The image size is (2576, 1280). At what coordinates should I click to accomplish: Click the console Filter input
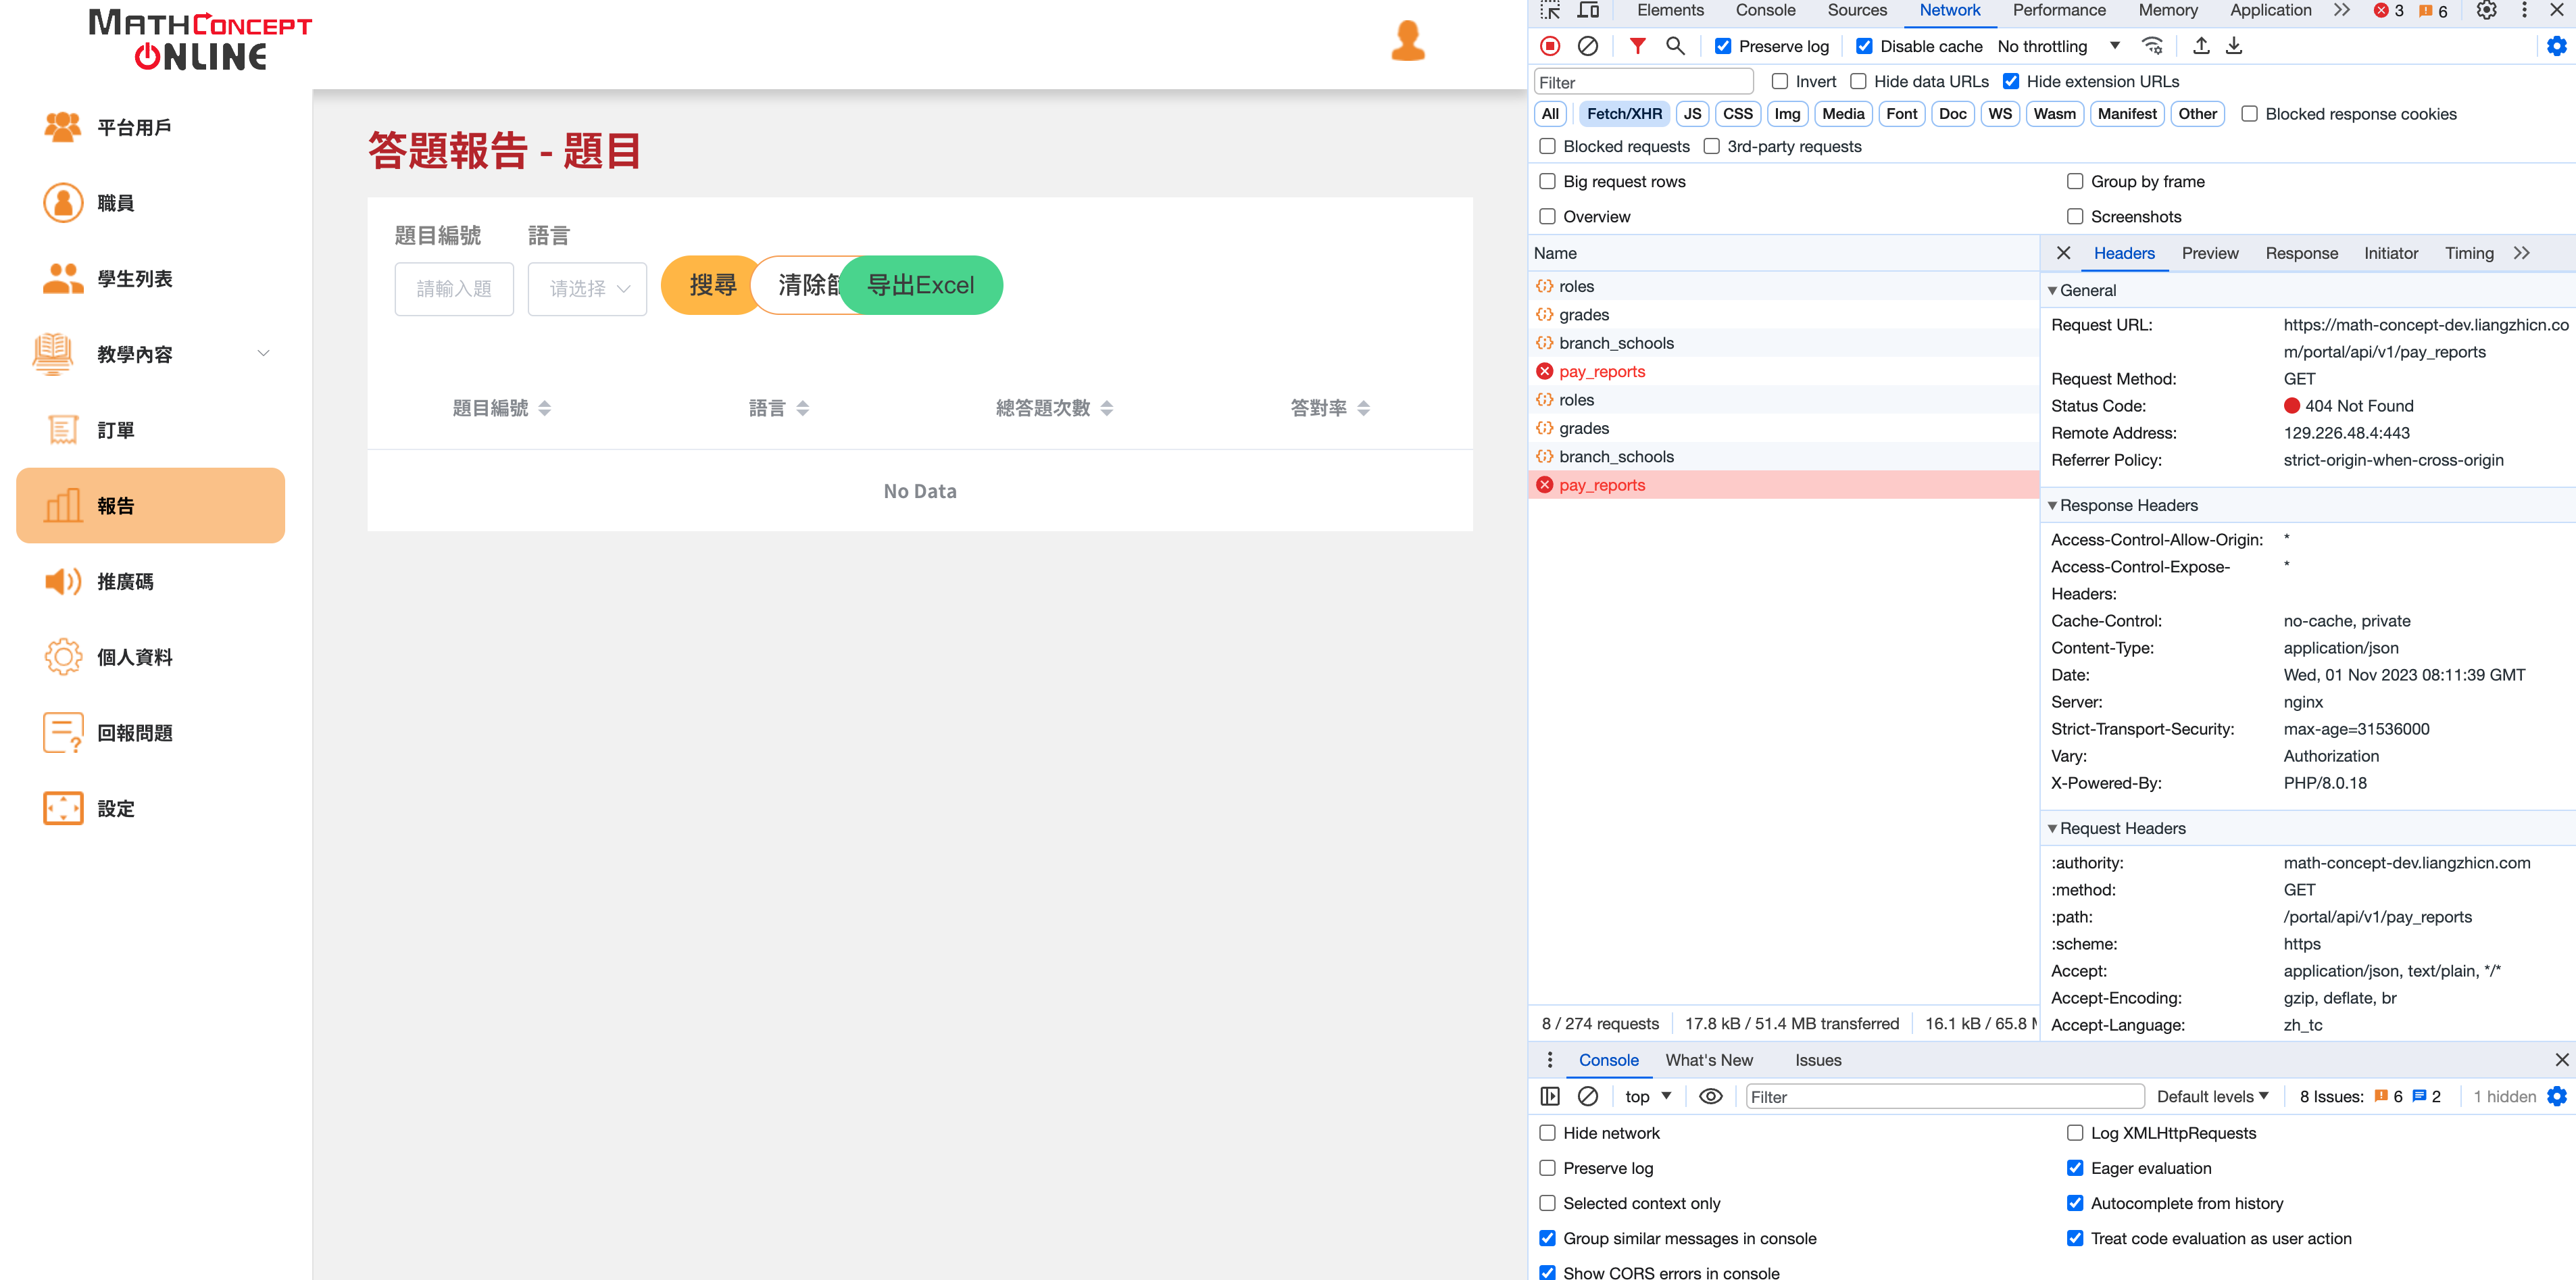point(1945,1096)
